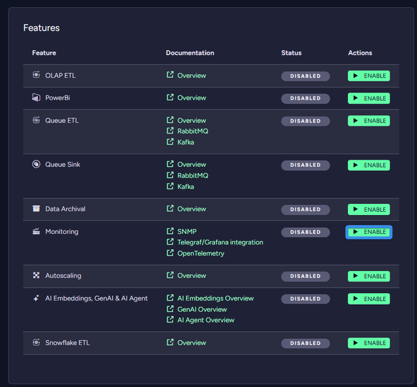The height and width of the screenshot is (387, 417).
Task: Enable the Snowflake ETL feature
Action: click(x=369, y=343)
